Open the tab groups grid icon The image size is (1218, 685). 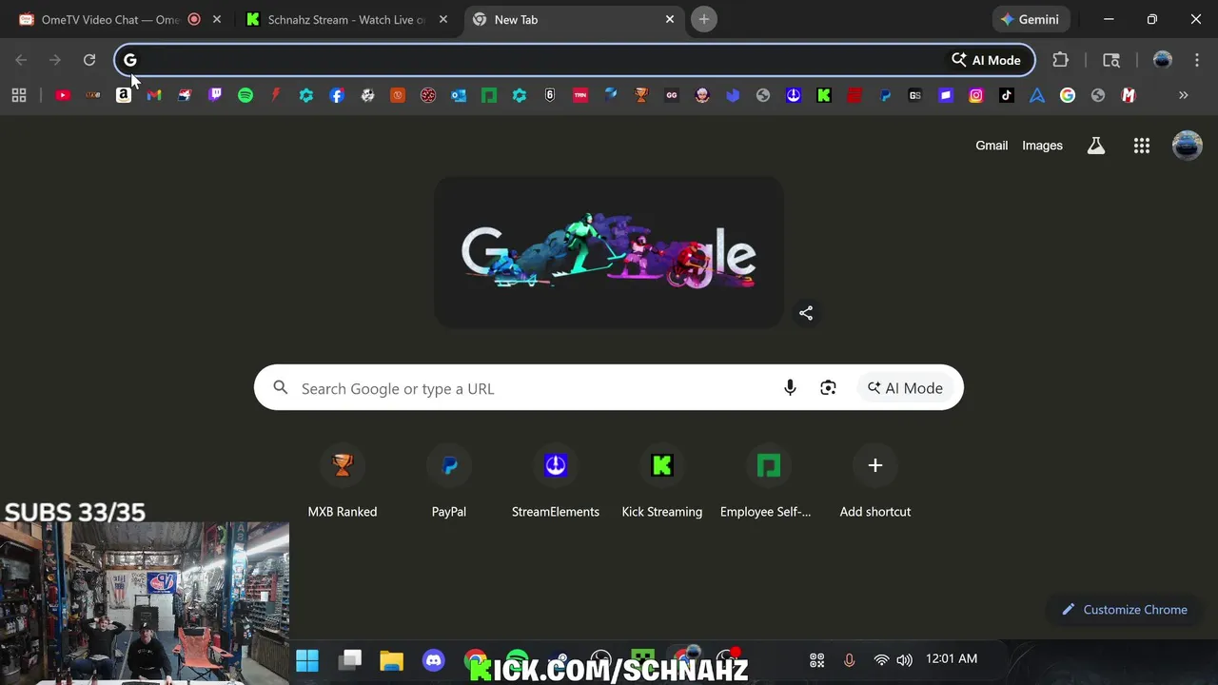(18, 95)
